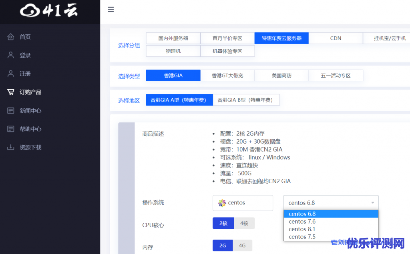The height and width of the screenshot is (254, 410).
Task: Switch to the CDN group tab
Action: [336, 38]
